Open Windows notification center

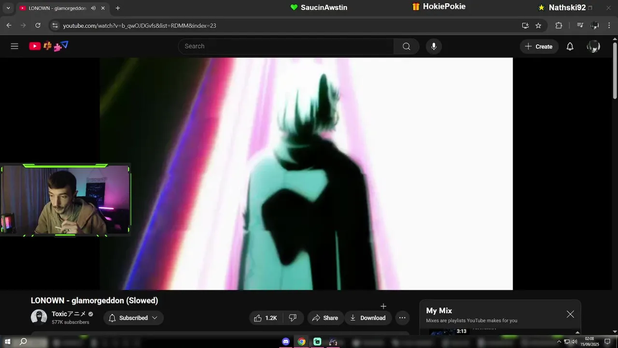coord(607,342)
